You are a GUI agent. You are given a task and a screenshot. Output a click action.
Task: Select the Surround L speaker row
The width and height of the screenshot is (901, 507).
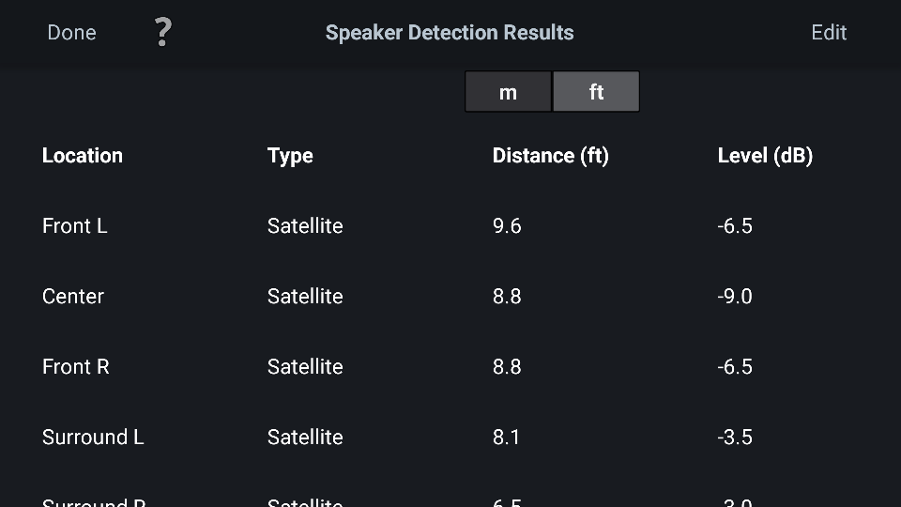450,438
